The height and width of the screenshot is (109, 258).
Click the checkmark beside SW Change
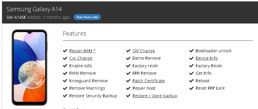(x=128, y=51)
